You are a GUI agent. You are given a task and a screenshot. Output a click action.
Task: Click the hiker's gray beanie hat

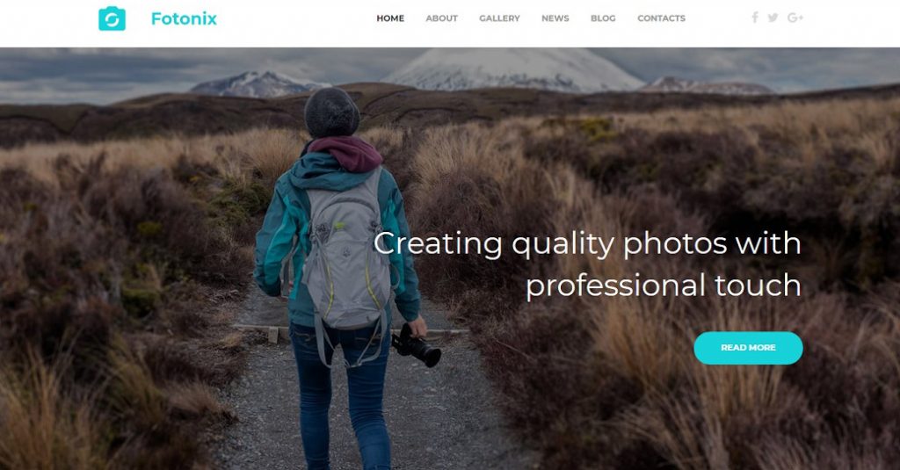coord(331,112)
